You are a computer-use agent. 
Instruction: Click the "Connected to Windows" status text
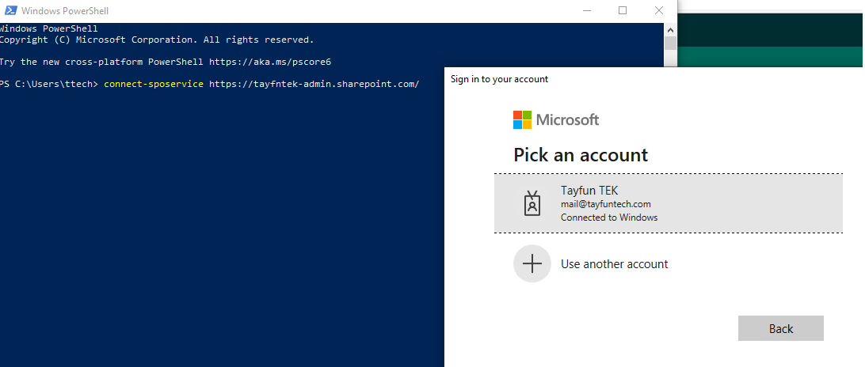coord(608,218)
